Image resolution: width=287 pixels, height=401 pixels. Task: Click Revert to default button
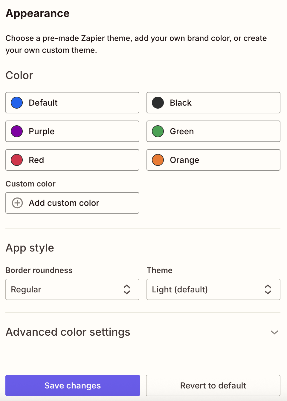coord(213,385)
